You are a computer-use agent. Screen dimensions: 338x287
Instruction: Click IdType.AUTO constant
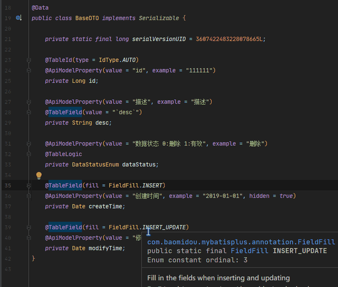[x=117, y=60]
